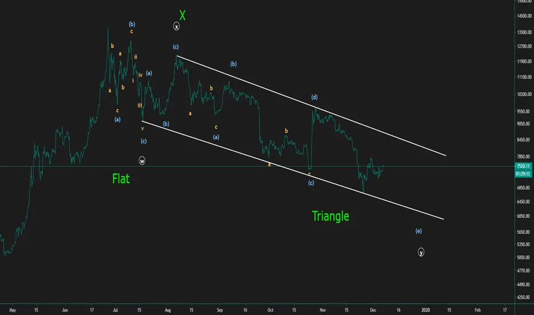Click the 4770.00 price axis label
The width and height of the screenshot is (534, 315).
pyautogui.click(x=524, y=271)
